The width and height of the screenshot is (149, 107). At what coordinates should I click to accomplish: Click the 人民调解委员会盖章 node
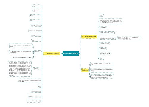pos(105,53)
